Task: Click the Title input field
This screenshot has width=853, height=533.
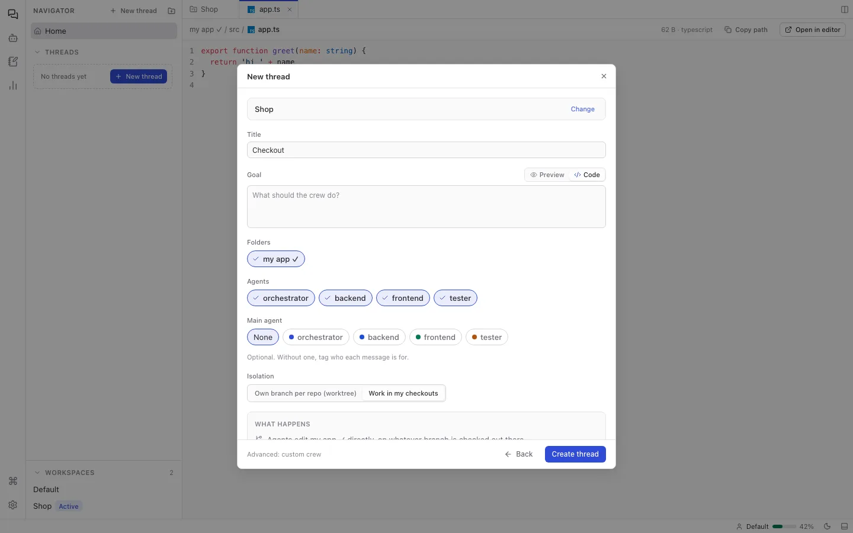Action: point(426,150)
